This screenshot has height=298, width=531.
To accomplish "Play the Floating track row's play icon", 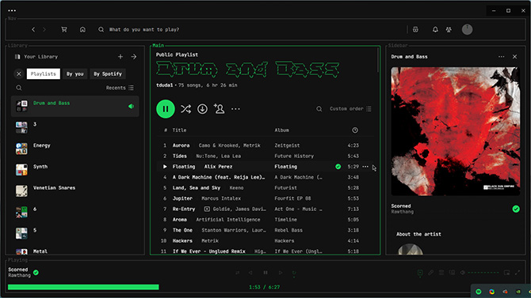I will 165,167.
